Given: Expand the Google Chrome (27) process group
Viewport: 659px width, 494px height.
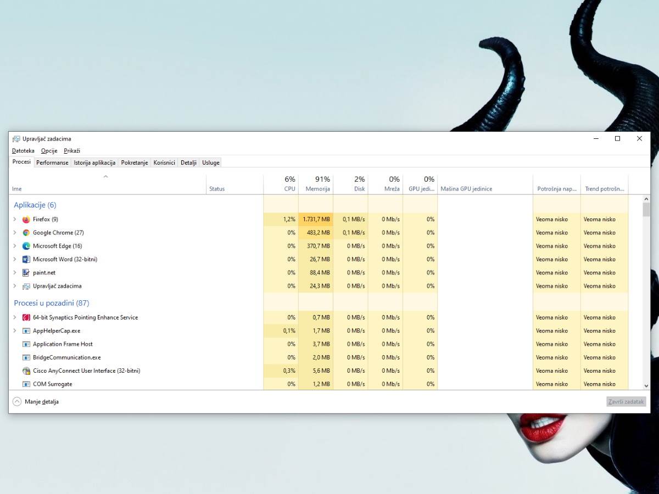Looking at the screenshot, I should coord(14,232).
